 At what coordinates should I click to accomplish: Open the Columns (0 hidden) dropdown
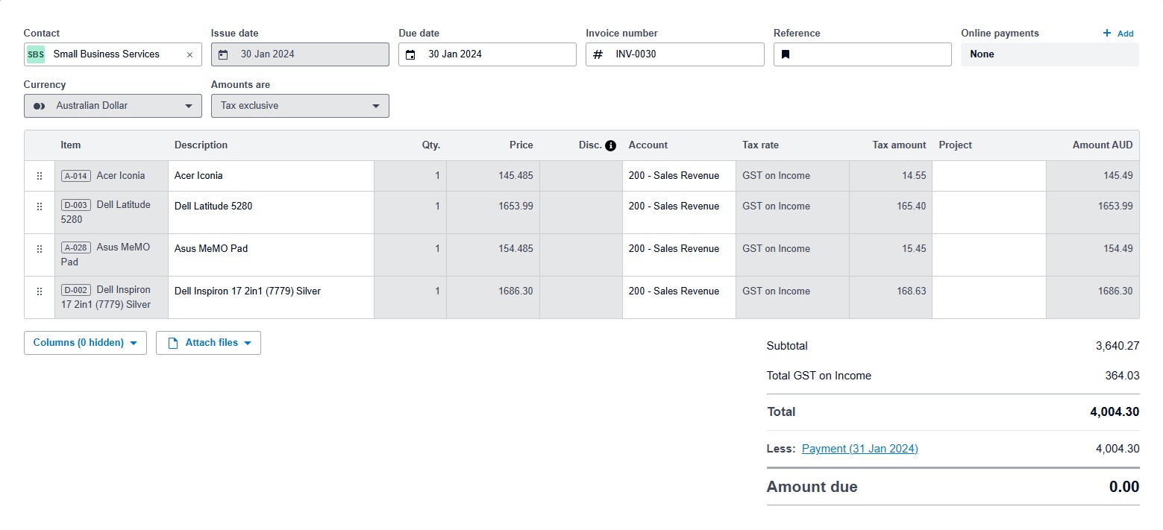coord(85,343)
